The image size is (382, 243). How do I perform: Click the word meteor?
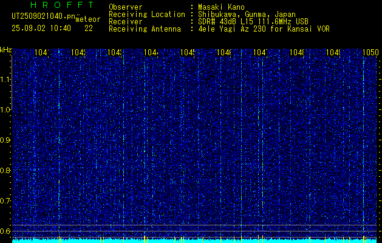88,19
